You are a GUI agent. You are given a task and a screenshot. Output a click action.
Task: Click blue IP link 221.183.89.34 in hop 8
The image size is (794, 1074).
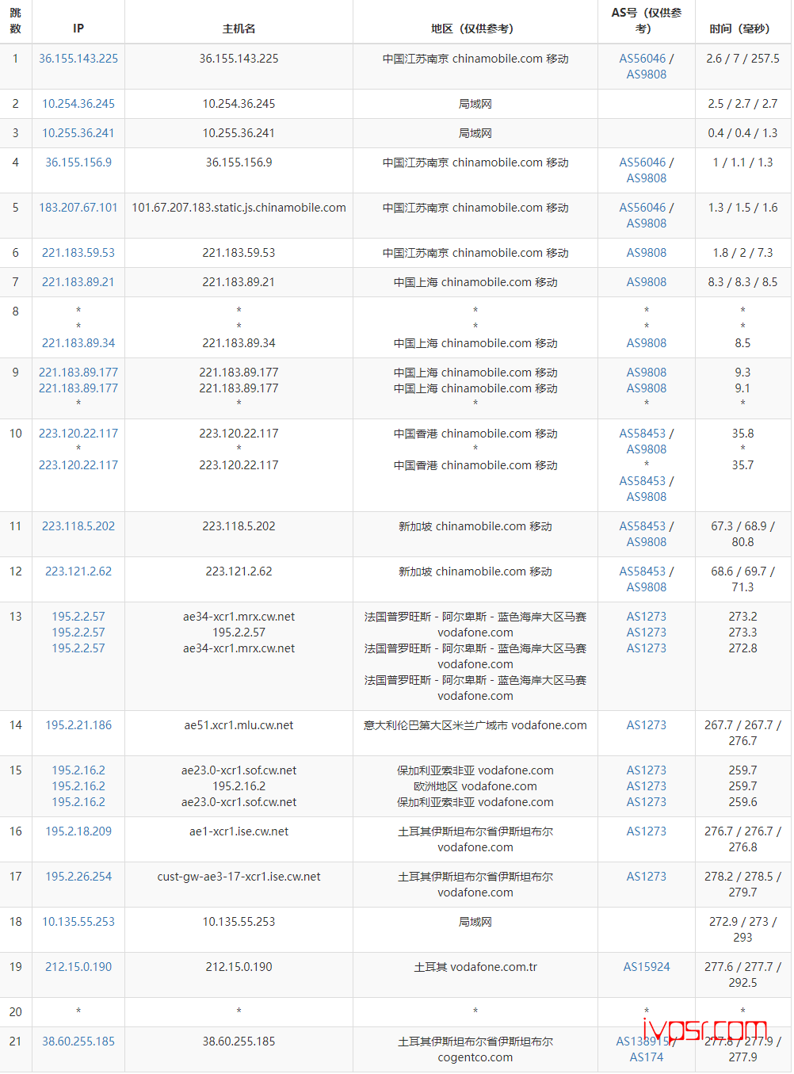(x=78, y=343)
